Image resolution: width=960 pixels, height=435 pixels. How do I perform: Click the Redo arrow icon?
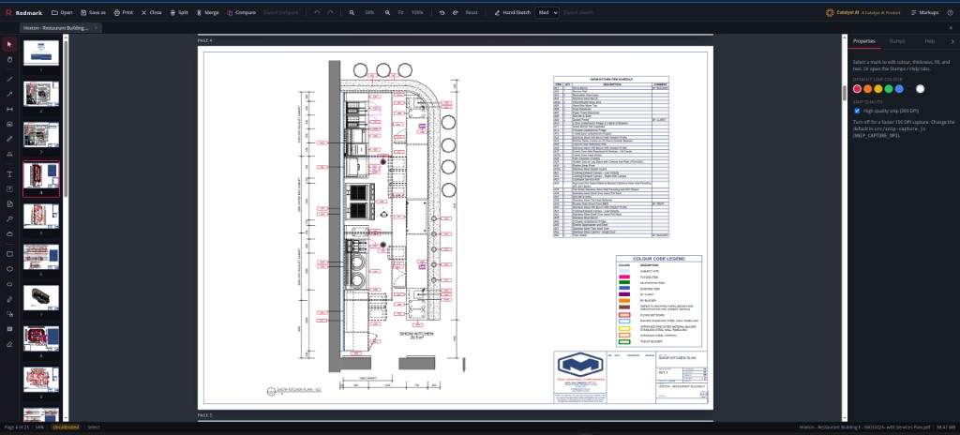tap(331, 12)
